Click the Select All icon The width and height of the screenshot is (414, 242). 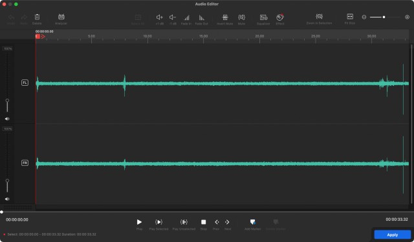click(138, 17)
